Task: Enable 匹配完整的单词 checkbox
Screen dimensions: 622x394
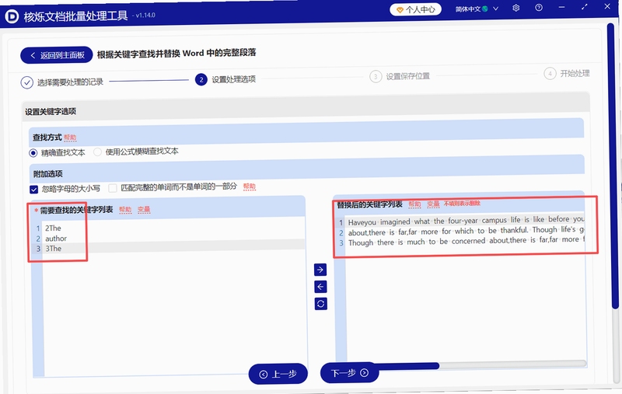Action: [113, 188]
